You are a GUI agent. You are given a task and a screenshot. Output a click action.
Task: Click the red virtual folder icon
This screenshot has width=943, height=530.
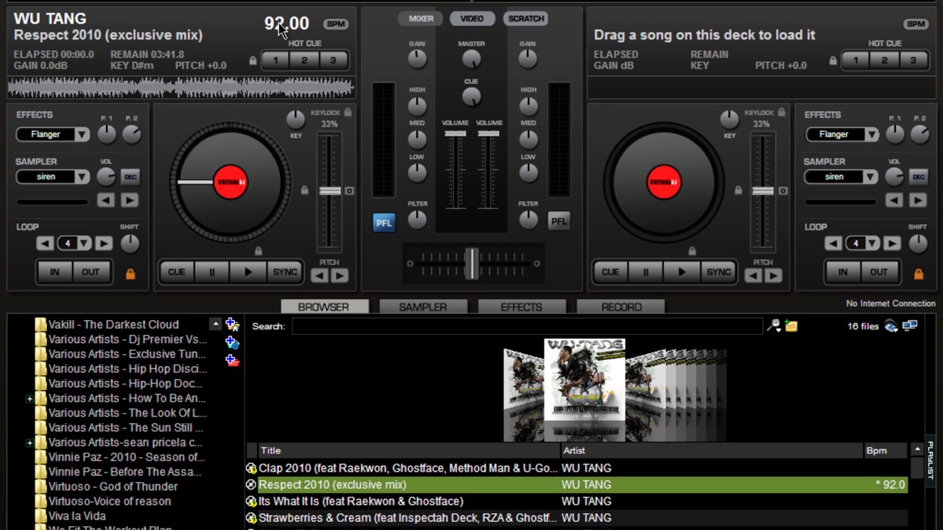[232, 360]
